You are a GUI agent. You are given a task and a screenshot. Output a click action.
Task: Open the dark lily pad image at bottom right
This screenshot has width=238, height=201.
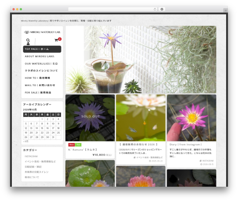(x=191, y=178)
